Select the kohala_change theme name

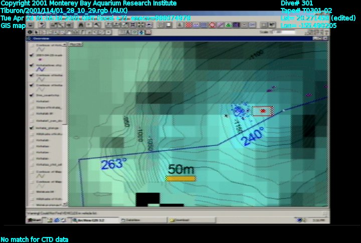point(48,128)
